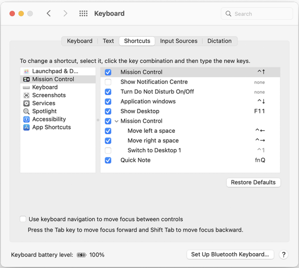Select the Shortcuts tab
The height and width of the screenshot is (268, 299).
[x=137, y=41]
